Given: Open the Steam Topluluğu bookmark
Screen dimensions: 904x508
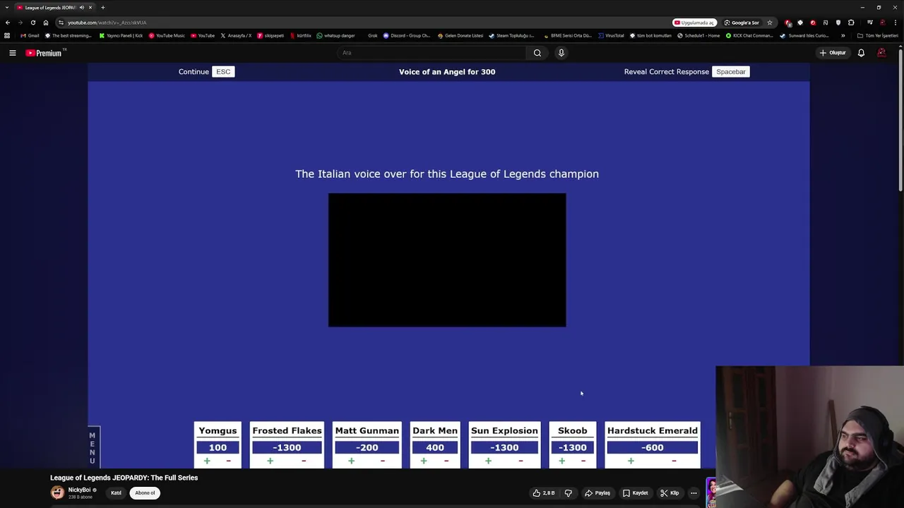Looking at the screenshot, I should (x=511, y=35).
